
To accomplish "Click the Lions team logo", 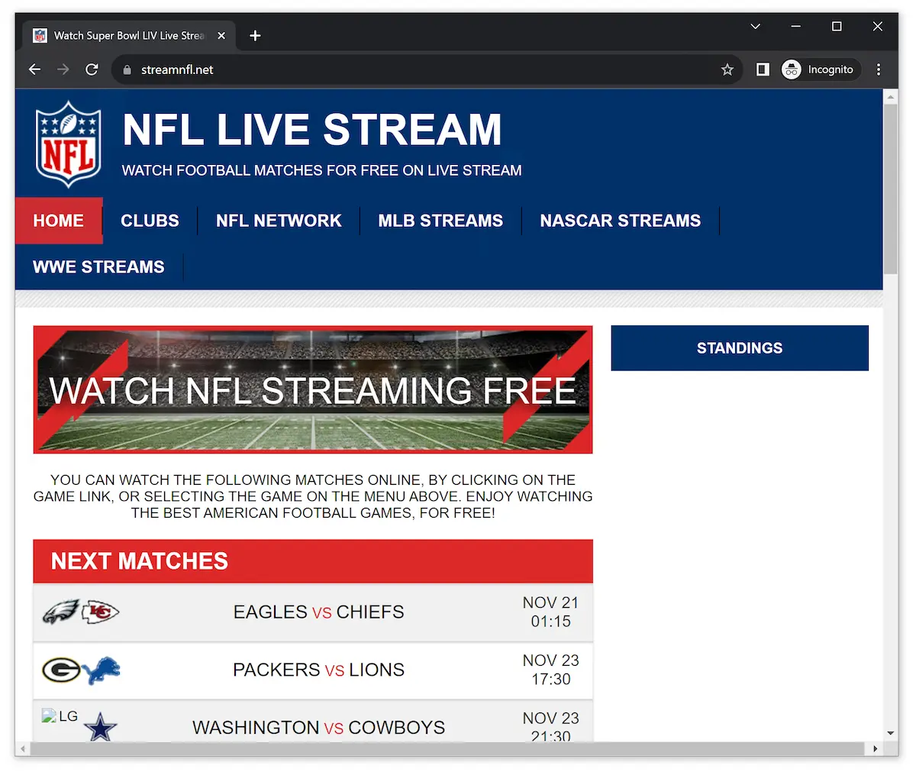I will point(101,670).
